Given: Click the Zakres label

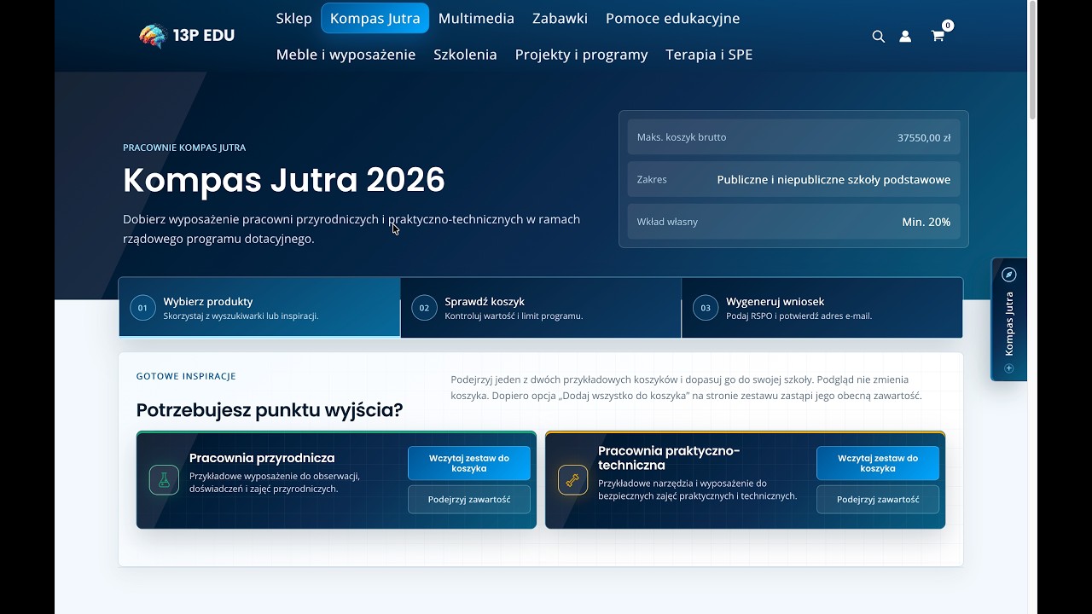Looking at the screenshot, I should (652, 180).
